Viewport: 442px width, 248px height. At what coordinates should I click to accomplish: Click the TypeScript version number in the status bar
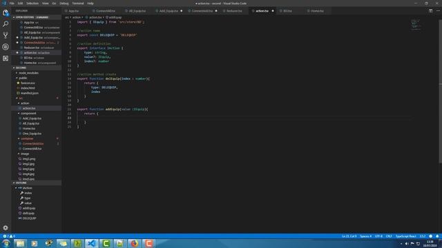[423, 236]
